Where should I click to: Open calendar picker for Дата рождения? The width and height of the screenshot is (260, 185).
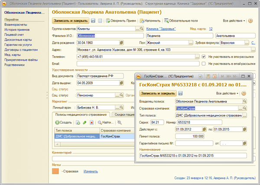pos(121,43)
